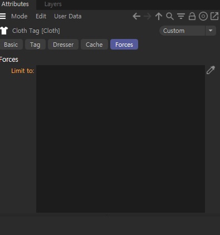This screenshot has height=235, width=220.
Task: Move up one level with up arrow
Action: tap(159, 16)
